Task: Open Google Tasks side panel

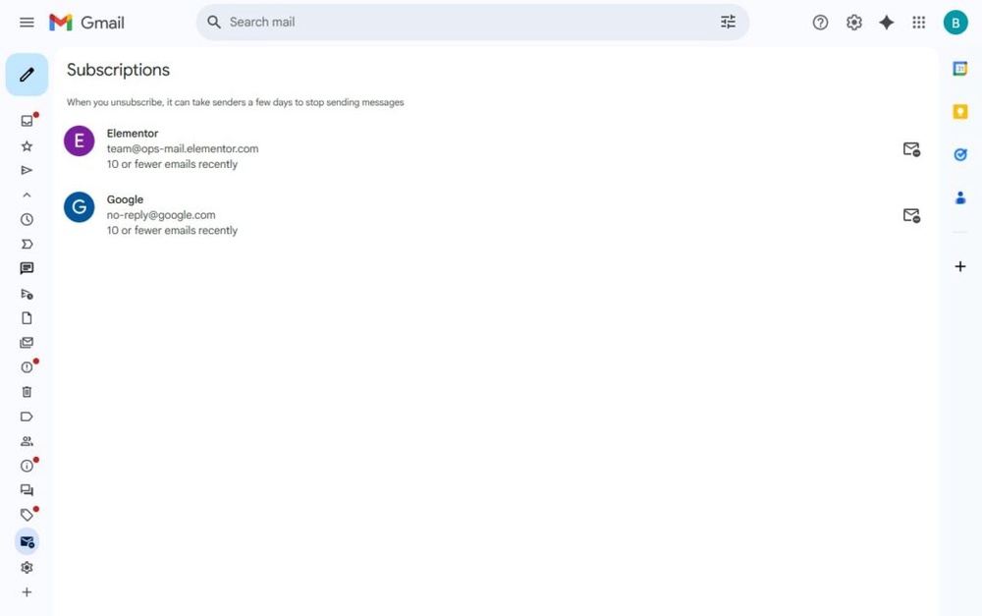Action: (959, 154)
